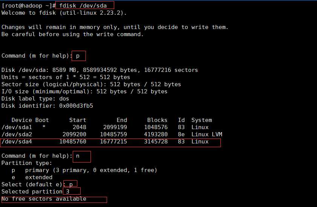Click the disk identifier 0x000d3fb5
Image resolution: width=317 pixels, height=207 pixels.
point(75,106)
